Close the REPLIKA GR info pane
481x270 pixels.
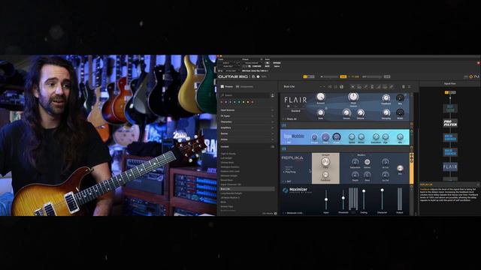click(478, 185)
